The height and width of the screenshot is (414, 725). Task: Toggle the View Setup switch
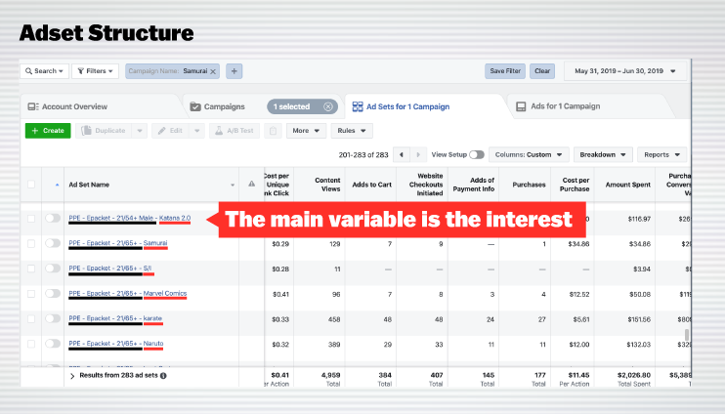tap(476, 154)
